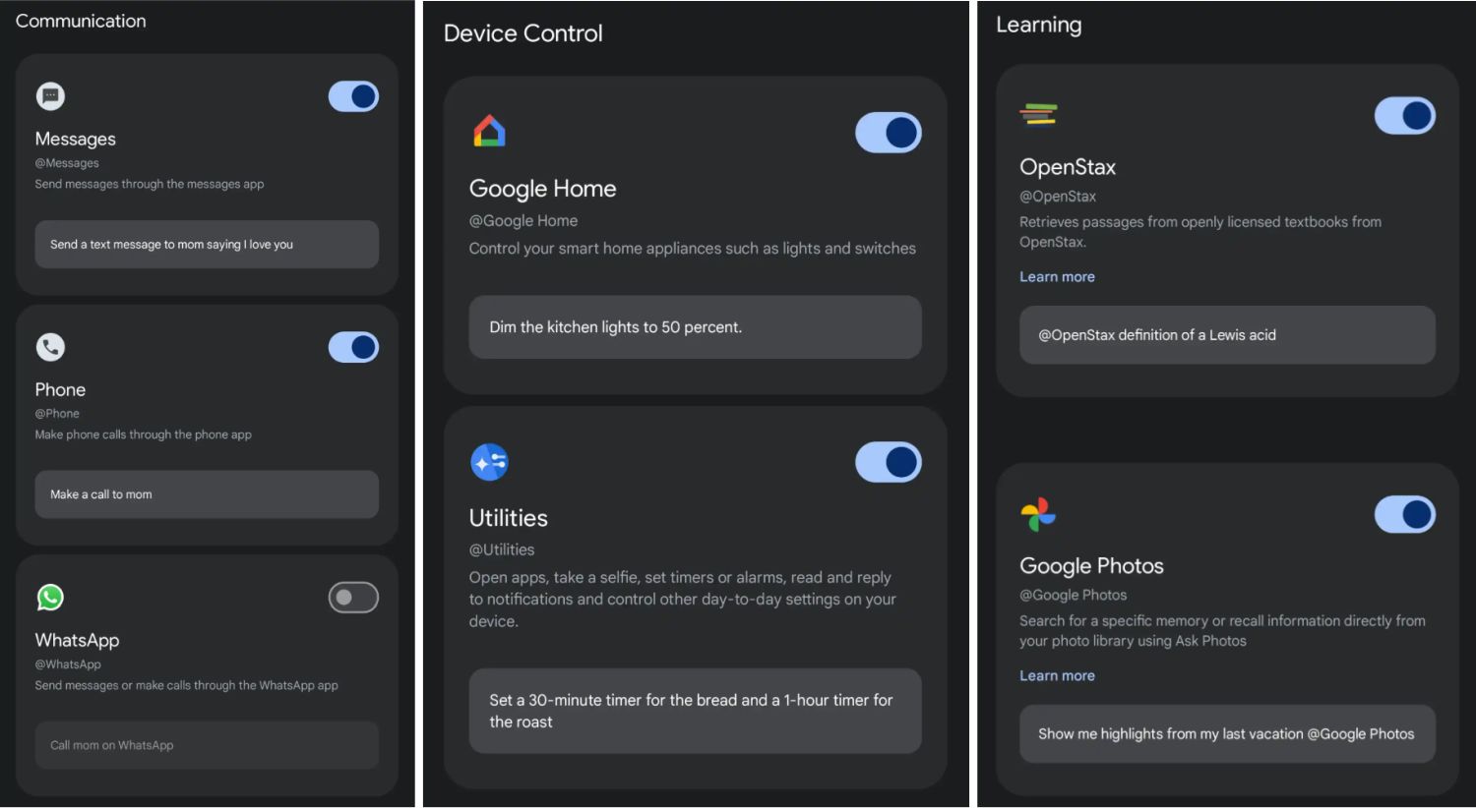Enable the WhatsApp extension toggle
The height and width of the screenshot is (808, 1476).
[x=353, y=598]
